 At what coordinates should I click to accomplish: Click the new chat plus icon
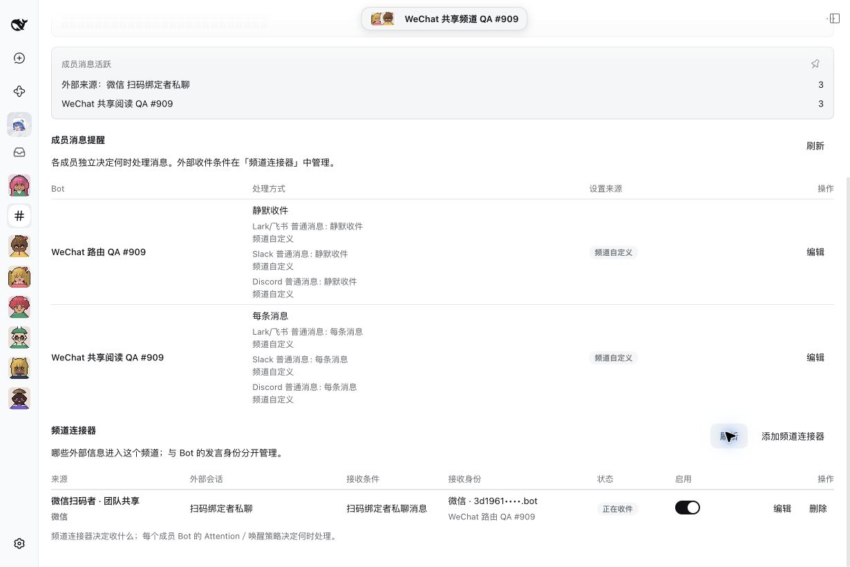click(19, 58)
